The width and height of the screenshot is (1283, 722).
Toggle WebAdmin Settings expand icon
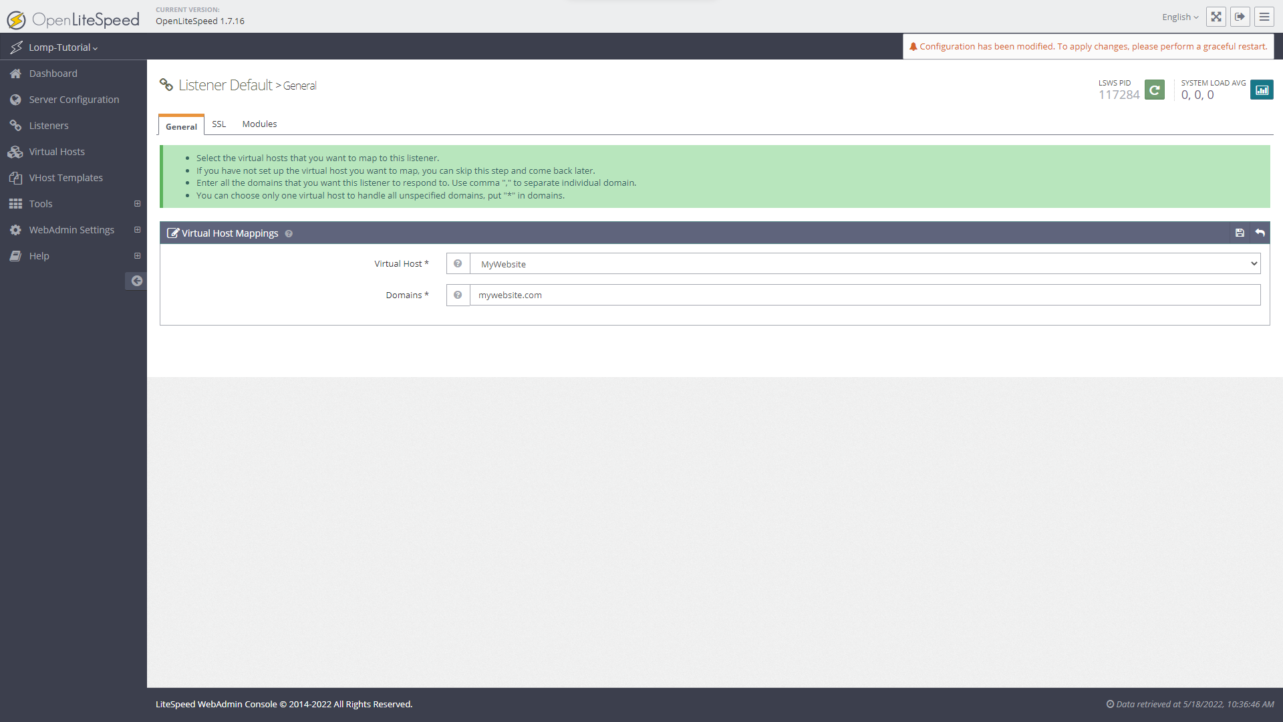click(136, 230)
